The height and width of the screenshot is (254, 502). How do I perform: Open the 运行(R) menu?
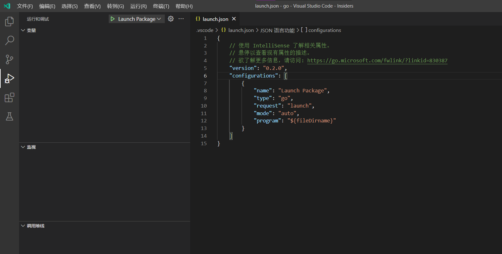(x=138, y=6)
